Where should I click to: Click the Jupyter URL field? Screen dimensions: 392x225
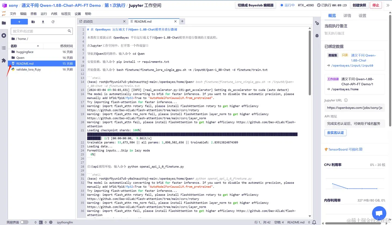click(354, 108)
